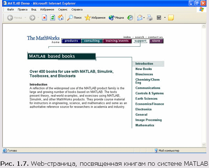Click the Mail envelope toolbar icon
This screenshot has width=209, height=168.
click(140, 17)
